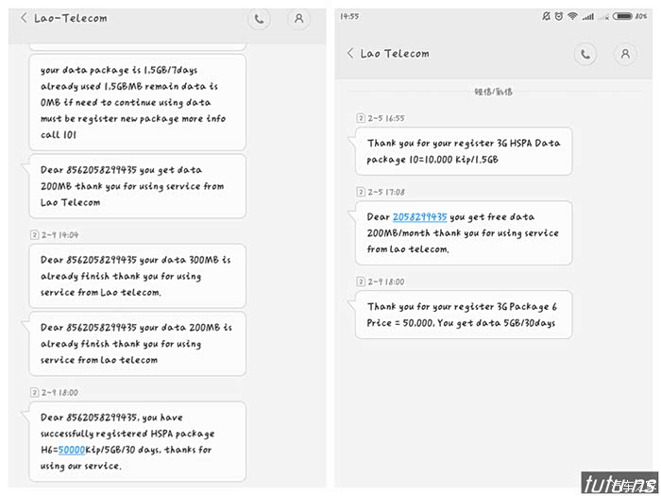Tap timestamp 2-9 18:00 in right chat
Image resolution: width=661 pixels, height=496 pixels.
pos(386,282)
